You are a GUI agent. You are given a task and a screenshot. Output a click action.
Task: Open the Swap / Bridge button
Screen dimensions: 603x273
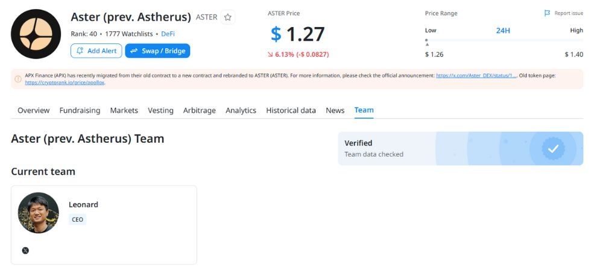157,51
